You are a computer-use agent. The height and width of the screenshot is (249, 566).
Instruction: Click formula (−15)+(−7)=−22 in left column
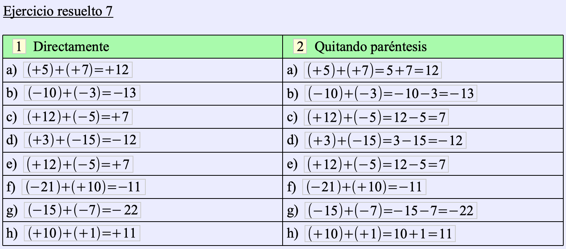point(81,210)
